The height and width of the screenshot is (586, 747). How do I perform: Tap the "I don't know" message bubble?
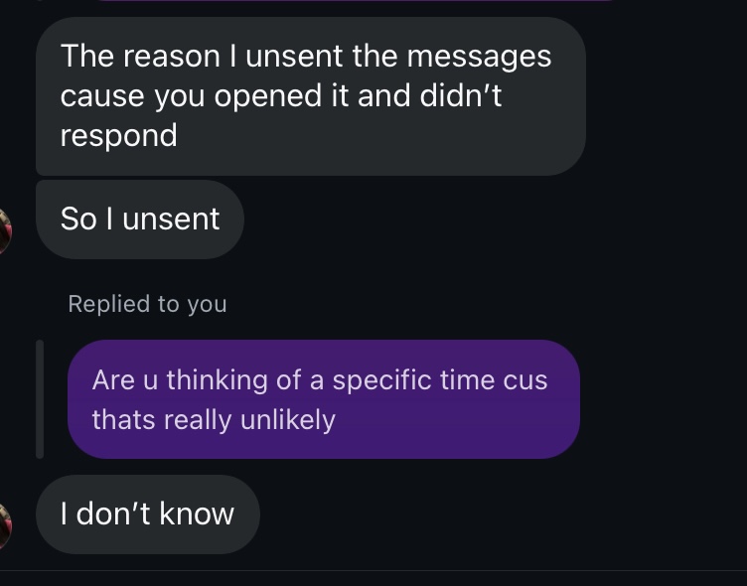tap(148, 514)
